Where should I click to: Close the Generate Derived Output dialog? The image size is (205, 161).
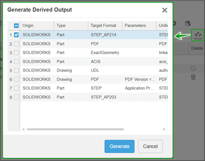[x=164, y=10]
